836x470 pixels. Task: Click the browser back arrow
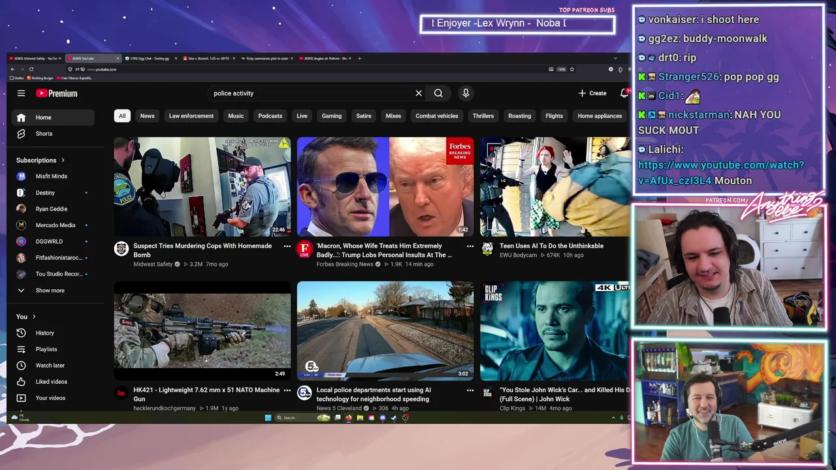point(12,69)
